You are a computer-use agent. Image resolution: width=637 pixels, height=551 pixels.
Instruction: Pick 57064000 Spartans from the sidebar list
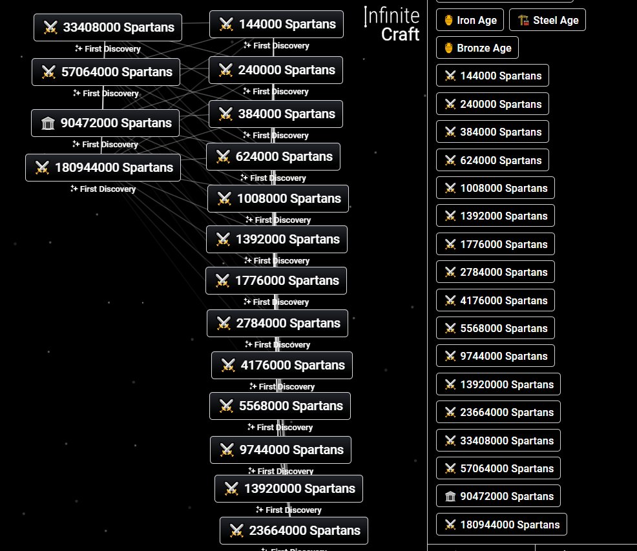click(499, 468)
